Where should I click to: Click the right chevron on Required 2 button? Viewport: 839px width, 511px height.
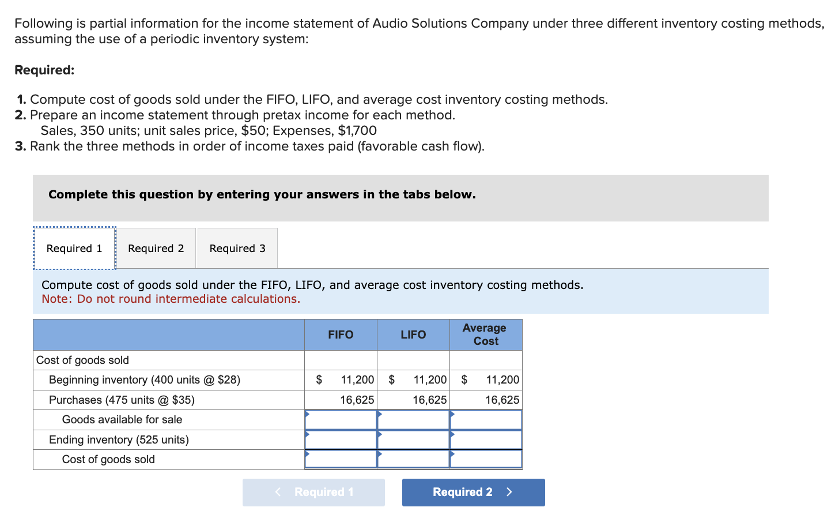[509, 492]
